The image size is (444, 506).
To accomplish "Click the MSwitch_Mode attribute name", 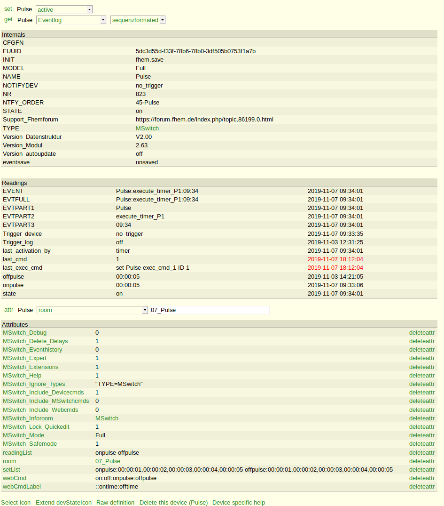I will tap(23, 435).
